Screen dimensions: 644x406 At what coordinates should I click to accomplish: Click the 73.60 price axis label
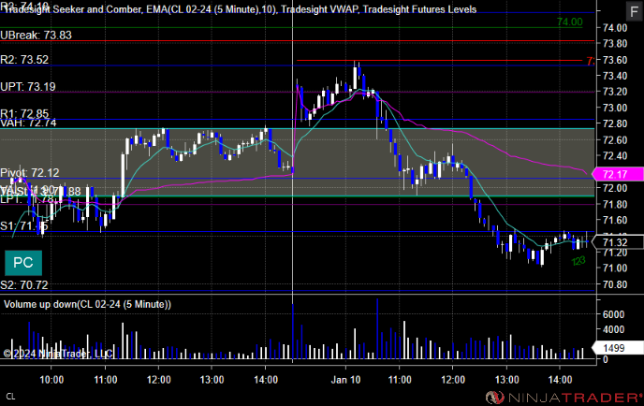pyautogui.click(x=615, y=60)
